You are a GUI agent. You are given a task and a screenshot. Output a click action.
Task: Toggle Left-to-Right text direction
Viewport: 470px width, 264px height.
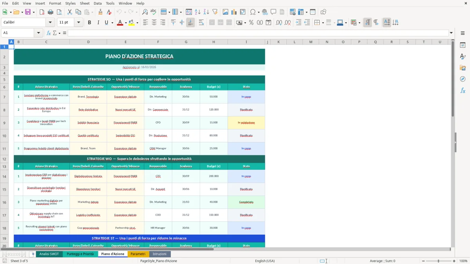coord(367,23)
